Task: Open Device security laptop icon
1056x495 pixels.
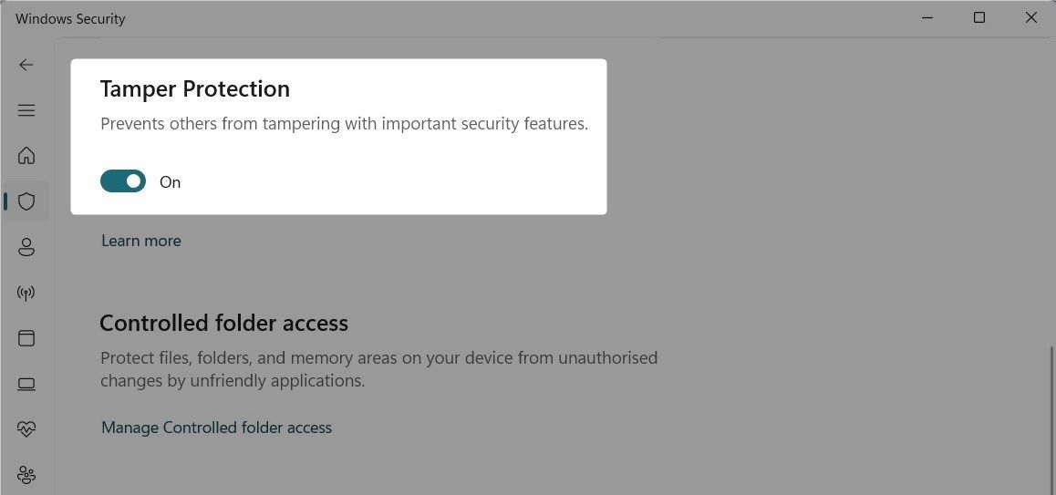Action: 26,384
